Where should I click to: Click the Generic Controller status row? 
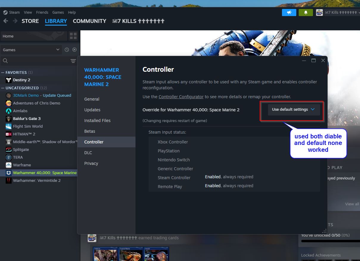coord(234,169)
